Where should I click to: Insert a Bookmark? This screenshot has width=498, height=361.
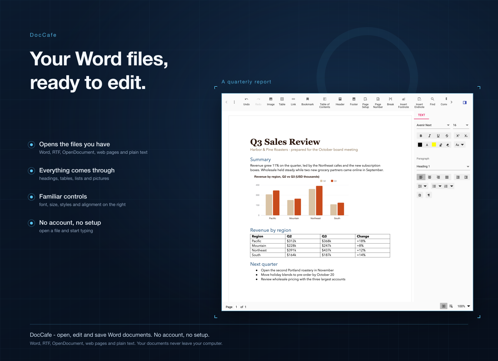coord(308,101)
